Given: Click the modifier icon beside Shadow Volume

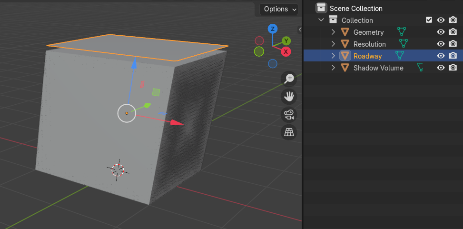Looking at the screenshot, I should pyautogui.click(x=420, y=68).
